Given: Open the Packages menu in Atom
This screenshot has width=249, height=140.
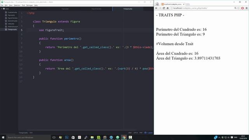Looking at the screenshot, I should pos(30,5).
